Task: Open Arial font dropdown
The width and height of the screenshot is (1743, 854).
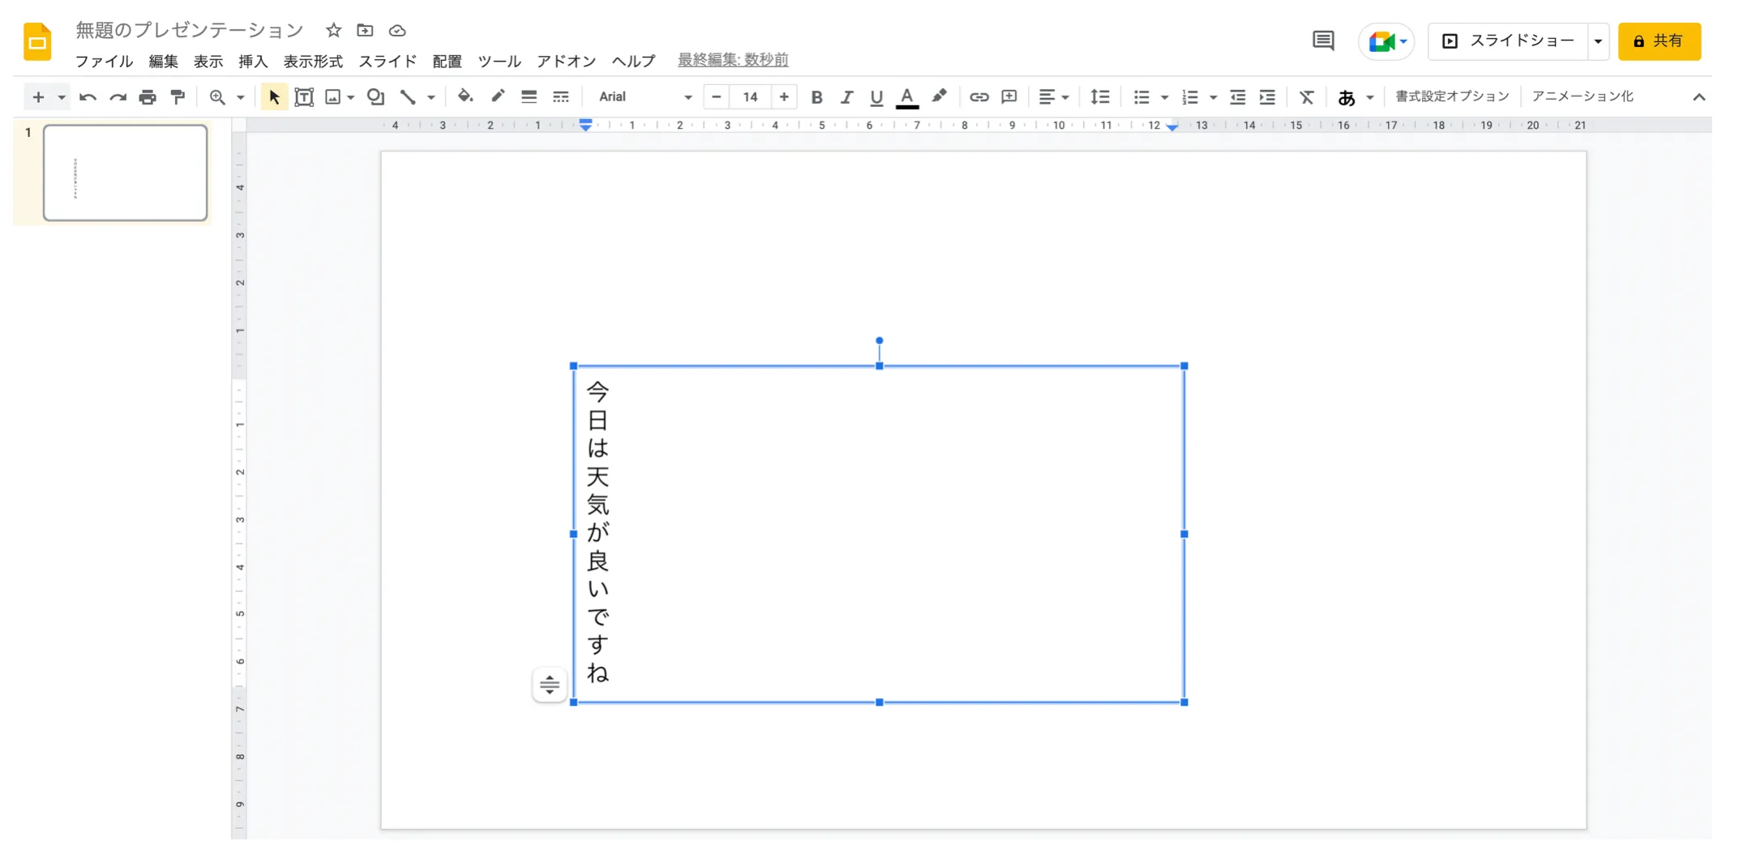Action: 645,97
